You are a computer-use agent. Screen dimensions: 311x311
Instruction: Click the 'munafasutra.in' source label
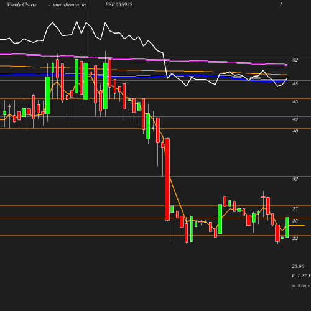70,4
